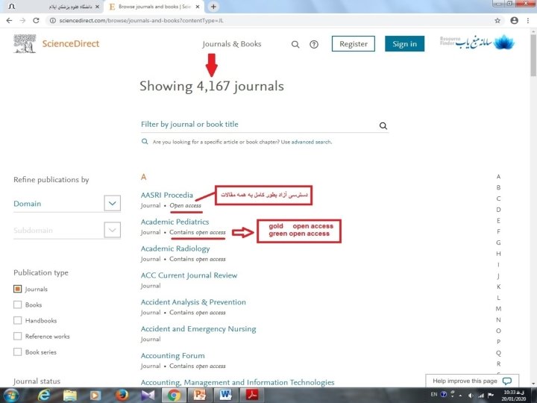Click the site information icon in address bar
This screenshot has height=403, width=537.
tap(53, 21)
